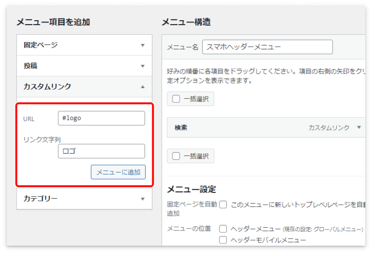Viewport: 372px width, 253px height.
Task: Click the メニュー構造 heading
Action: pyautogui.click(x=186, y=22)
